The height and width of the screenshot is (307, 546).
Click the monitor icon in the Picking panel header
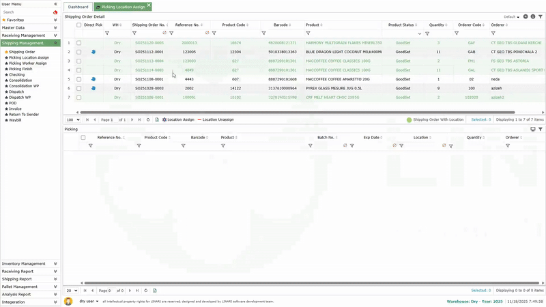(532, 129)
